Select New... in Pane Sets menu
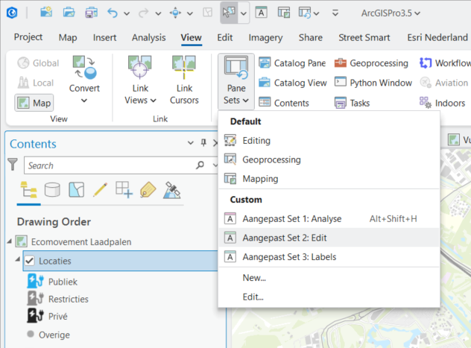This screenshot has width=471, height=348. pyautogui.click(x=254, y=278)
